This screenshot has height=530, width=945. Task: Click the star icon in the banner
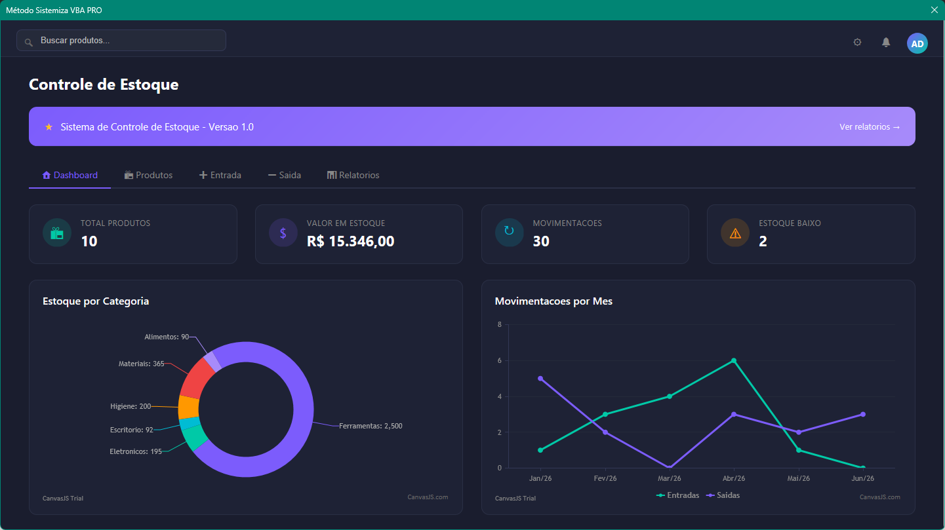click(x=49, y=126)
